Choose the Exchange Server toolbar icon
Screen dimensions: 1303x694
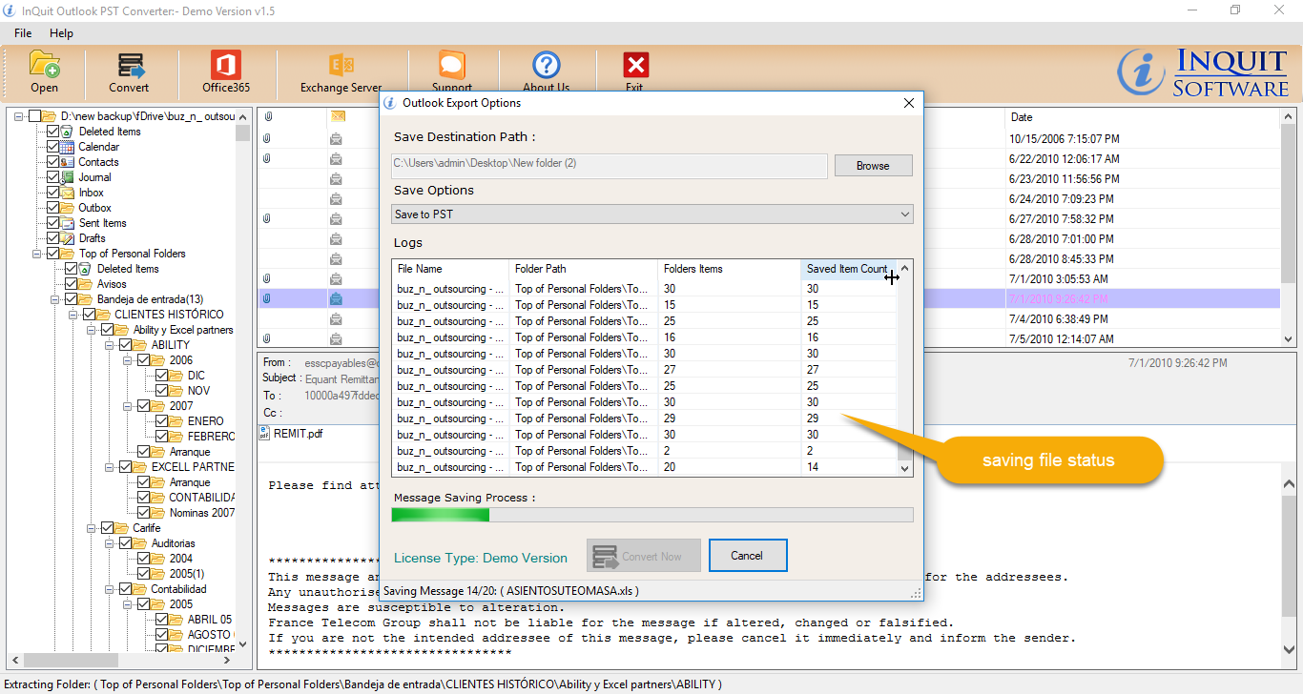pos(341,65)
